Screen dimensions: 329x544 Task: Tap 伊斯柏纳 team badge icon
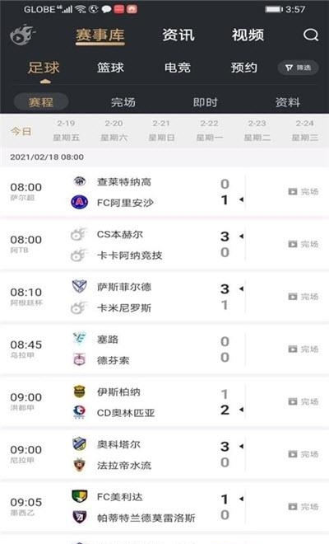79,392
